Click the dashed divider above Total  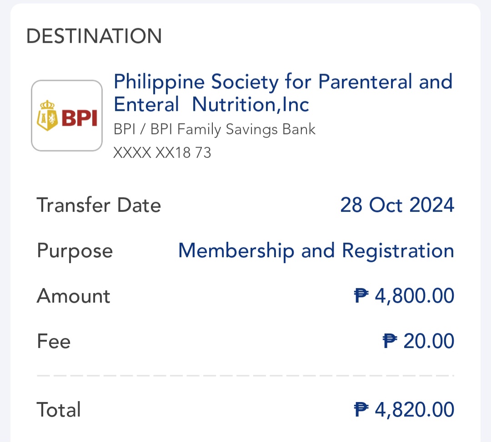click(x=245, y=375)
